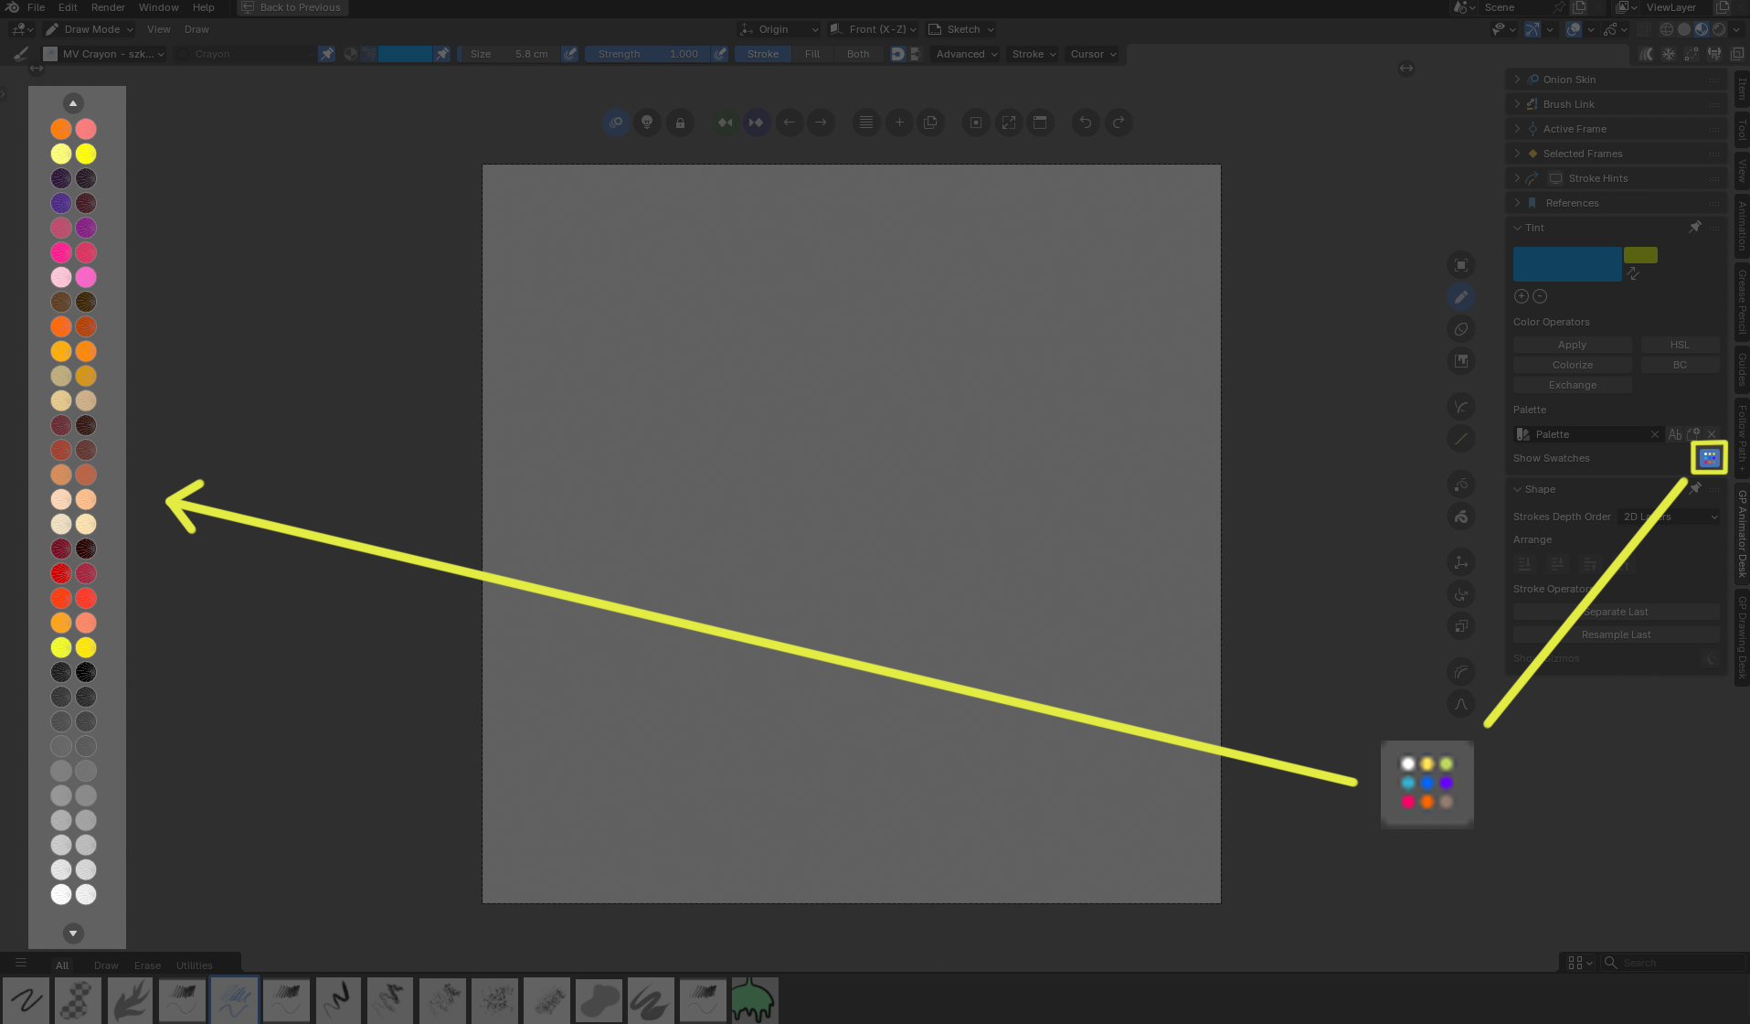
Task: Toggle Both color mode
Action: pos(858,54)
